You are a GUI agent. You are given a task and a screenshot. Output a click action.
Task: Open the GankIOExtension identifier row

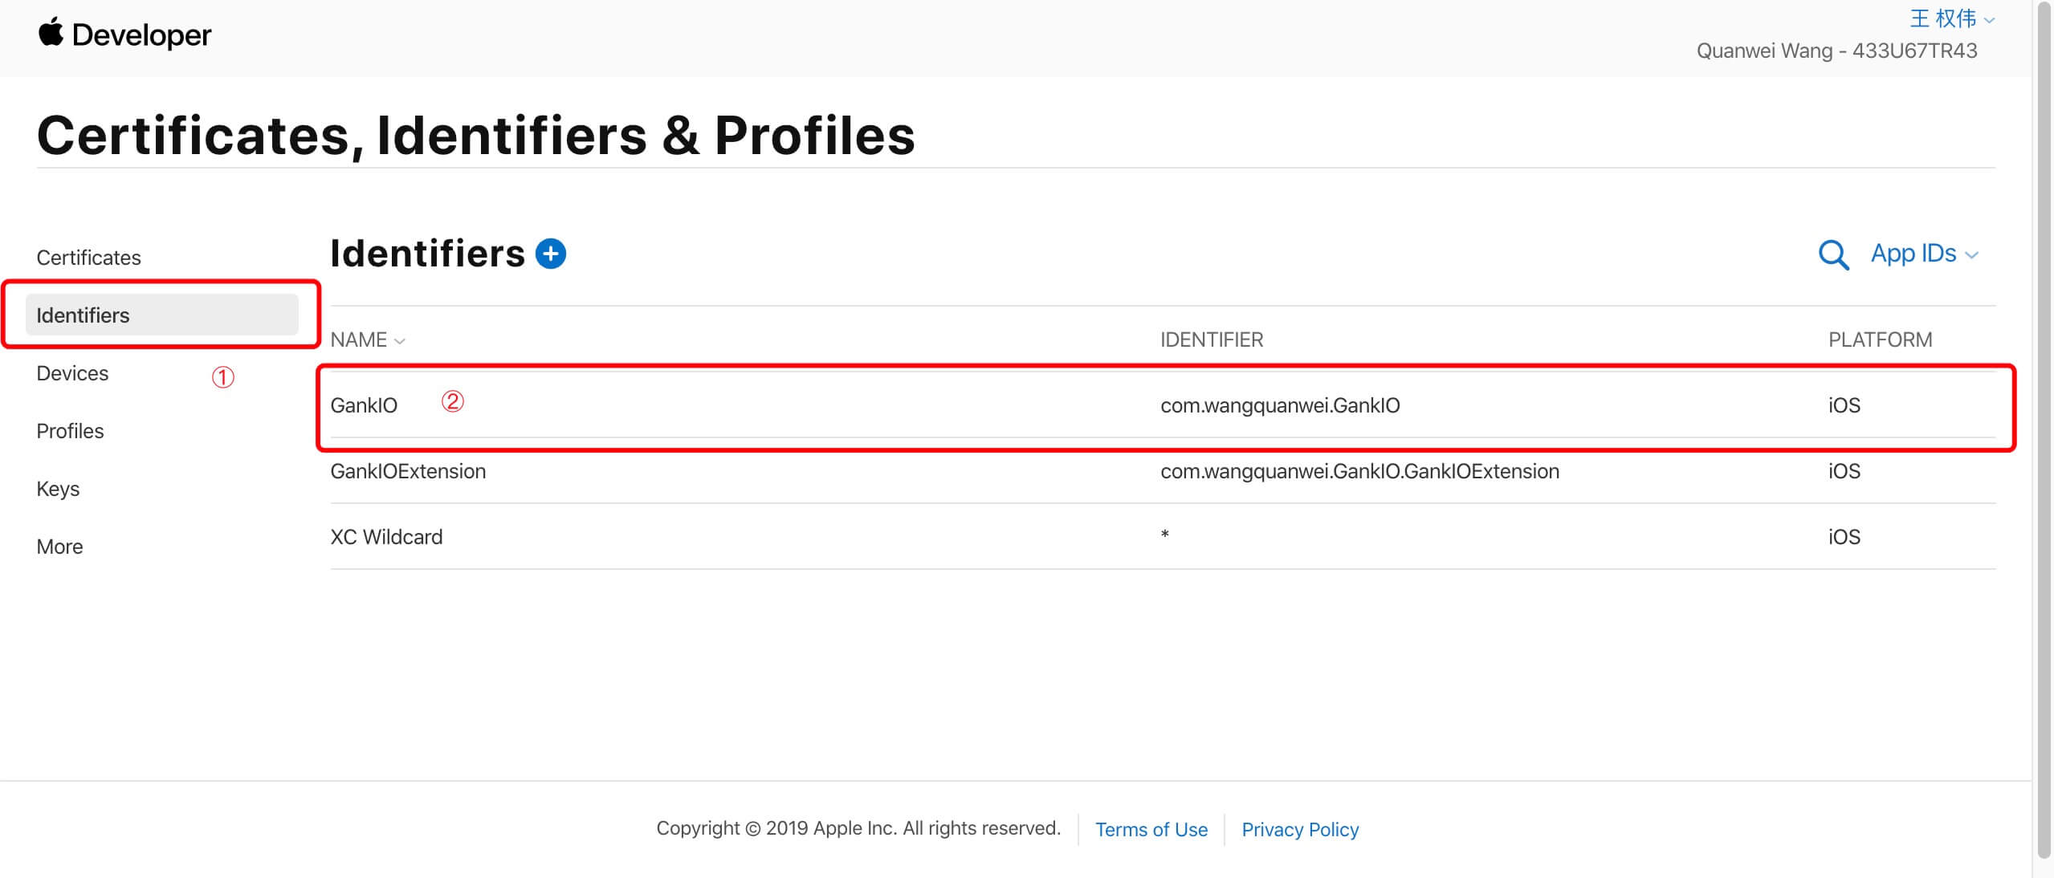tap(1163, 471)
